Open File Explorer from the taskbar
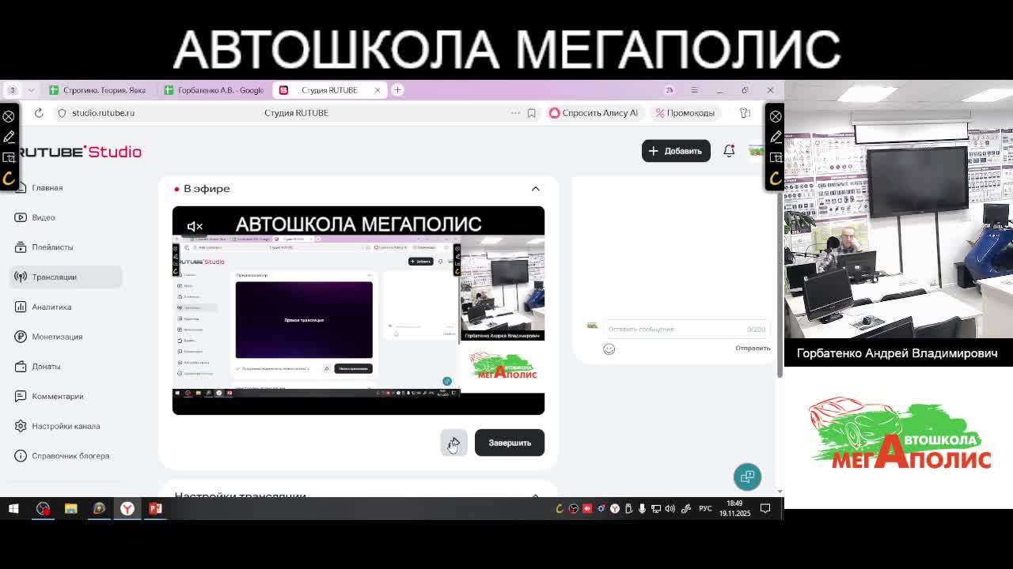Screen dimensions: 1013x569 point(70,508)
